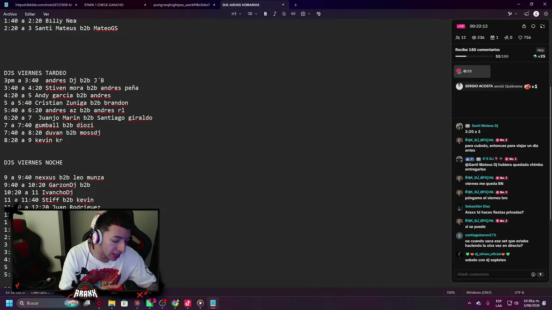Open the Windows Start menu

9,303
